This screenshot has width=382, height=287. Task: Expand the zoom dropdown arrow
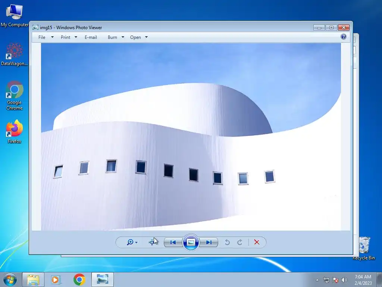click(x=136, y=242)
